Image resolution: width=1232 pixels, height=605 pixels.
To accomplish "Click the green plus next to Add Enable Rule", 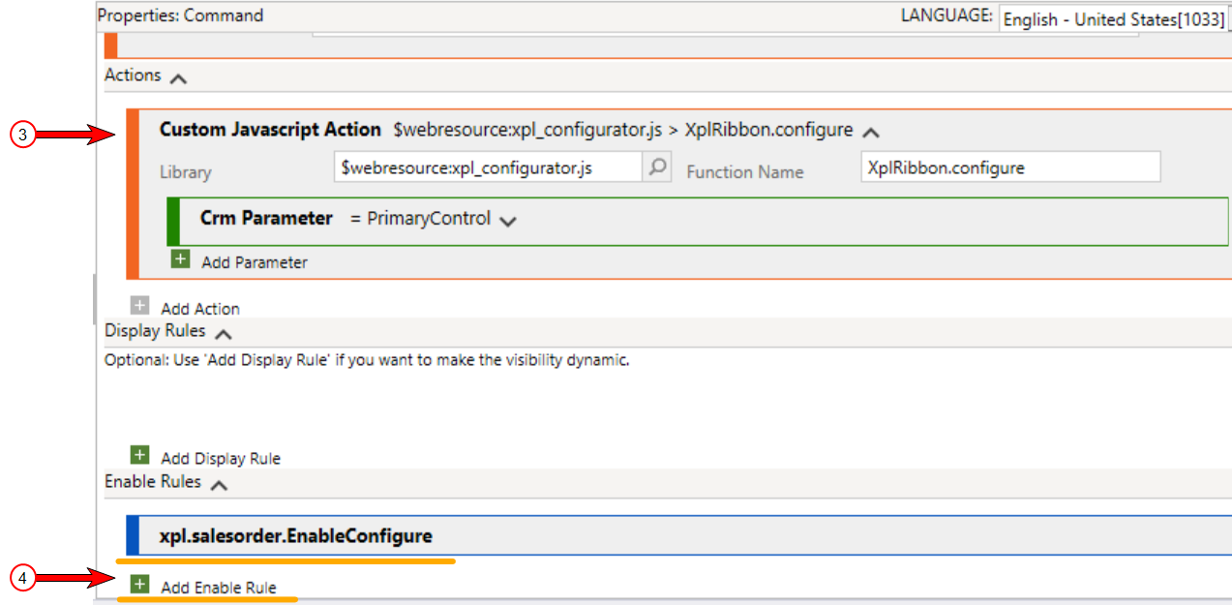I will coord(140,585).
